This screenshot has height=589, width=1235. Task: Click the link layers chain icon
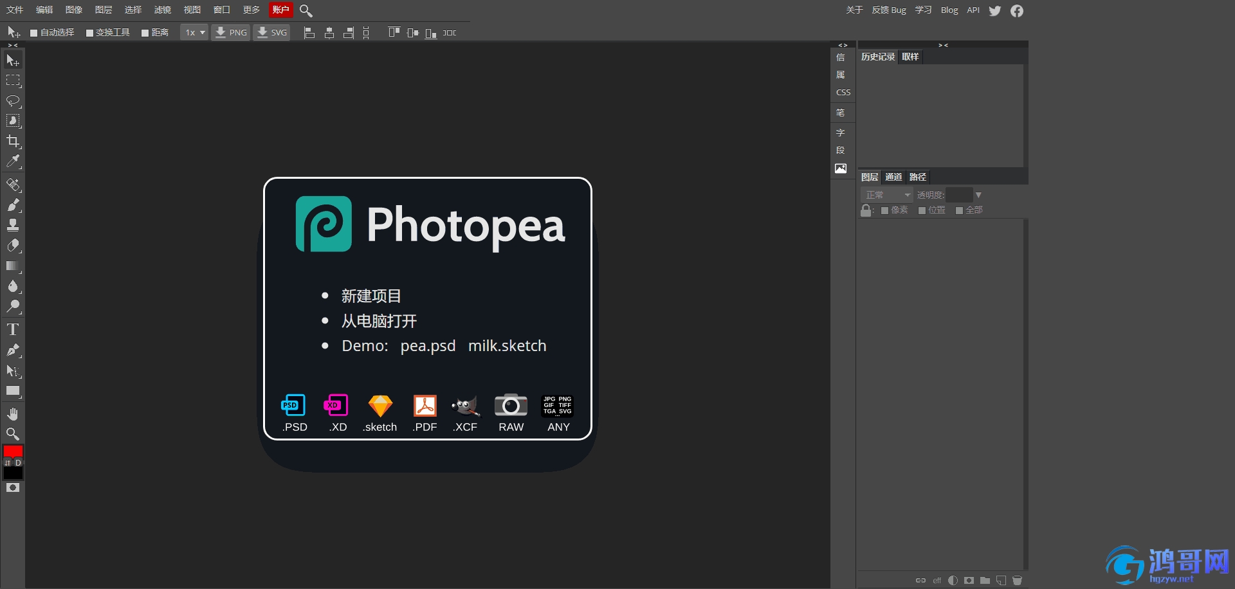click(920, 580)
